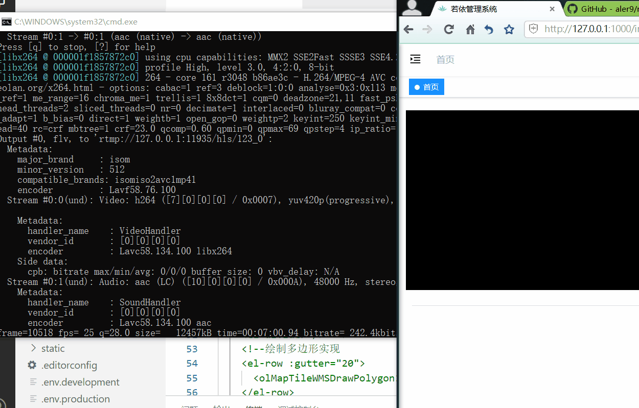Viewport: 639px width, 408px height.
Task: Click the shield security icon in address bar
Action: tap(533, 29)
